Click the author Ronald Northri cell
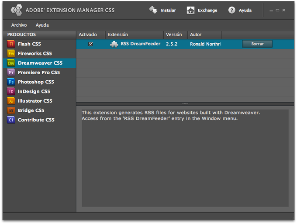Viewport: 297px width, 224px height. click(205, 44)
